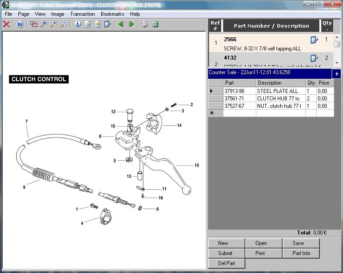Click the green four-squares grid icon

pos(155,24)
